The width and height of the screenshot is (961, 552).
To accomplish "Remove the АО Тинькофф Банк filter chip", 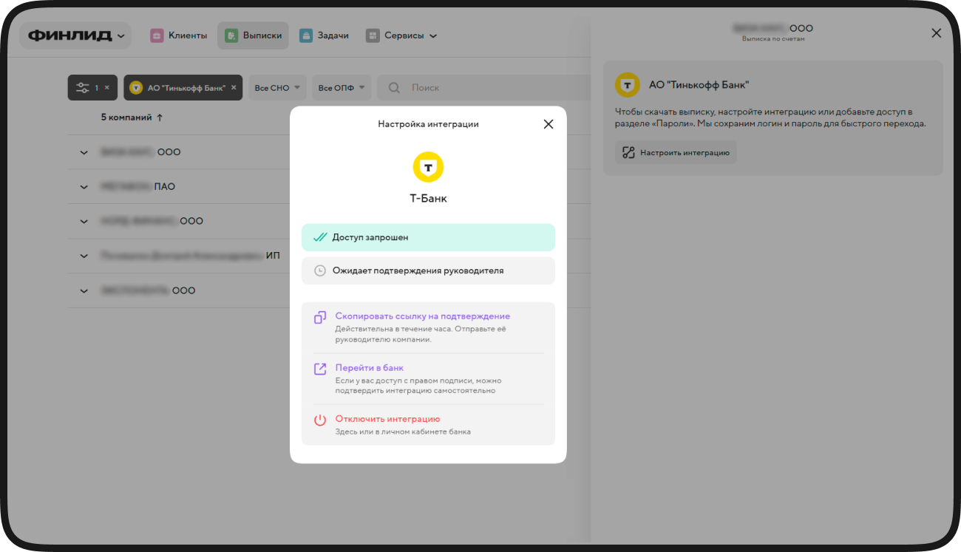I will 234,88.
